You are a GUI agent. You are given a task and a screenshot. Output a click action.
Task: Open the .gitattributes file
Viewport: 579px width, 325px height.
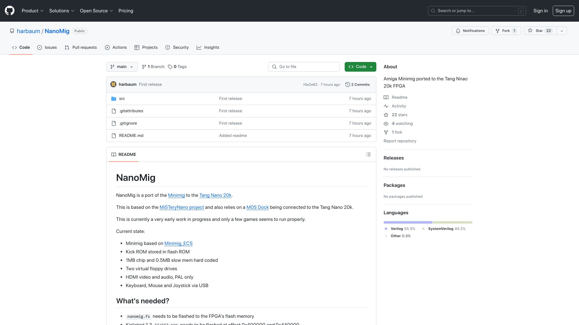tap(131, 111)
